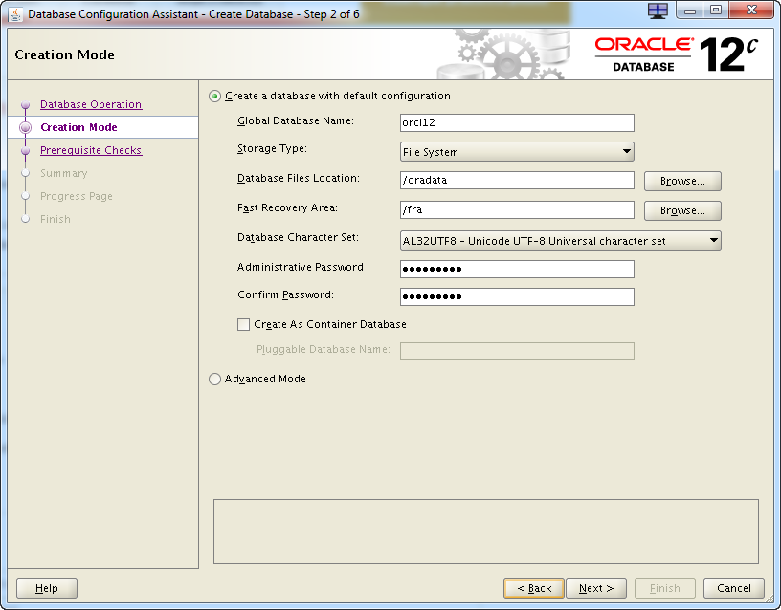Click the Global Database Name field
Image resolution: width=781 pixels, height=610 pixels.
coord(517,123)
